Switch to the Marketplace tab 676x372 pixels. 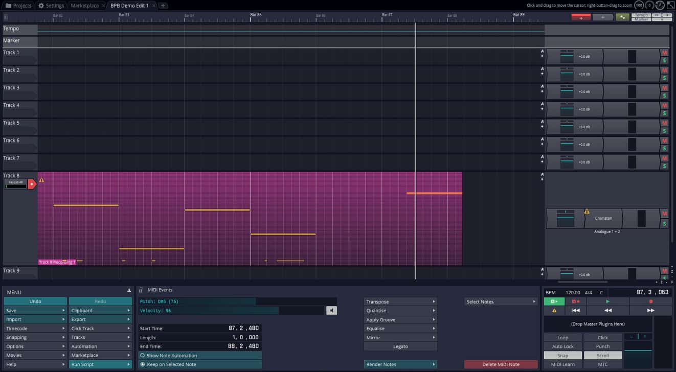coord(85,6)
